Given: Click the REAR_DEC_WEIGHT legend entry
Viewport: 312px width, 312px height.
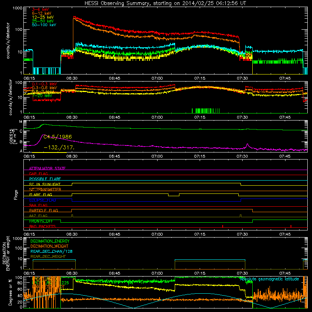Looking at the screenshot, I should [48, 257].
